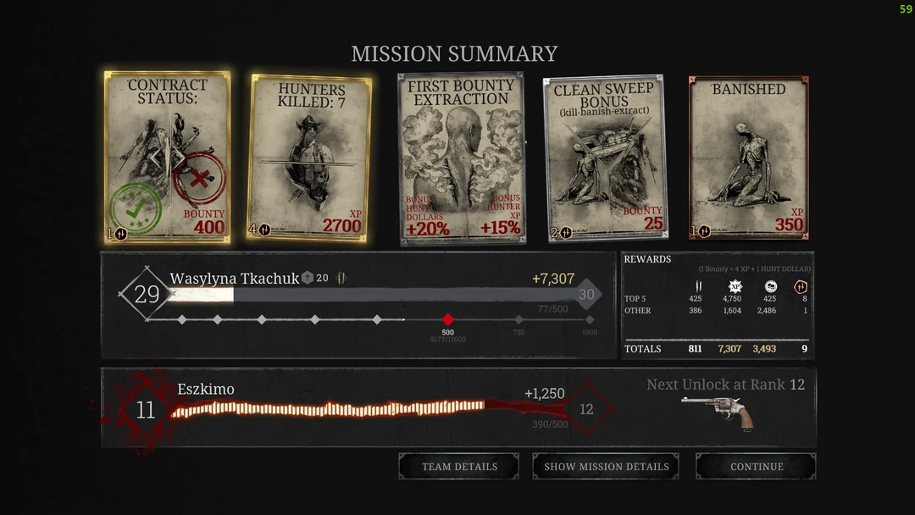Click the 1000 milestone marker

click(590, 319)
